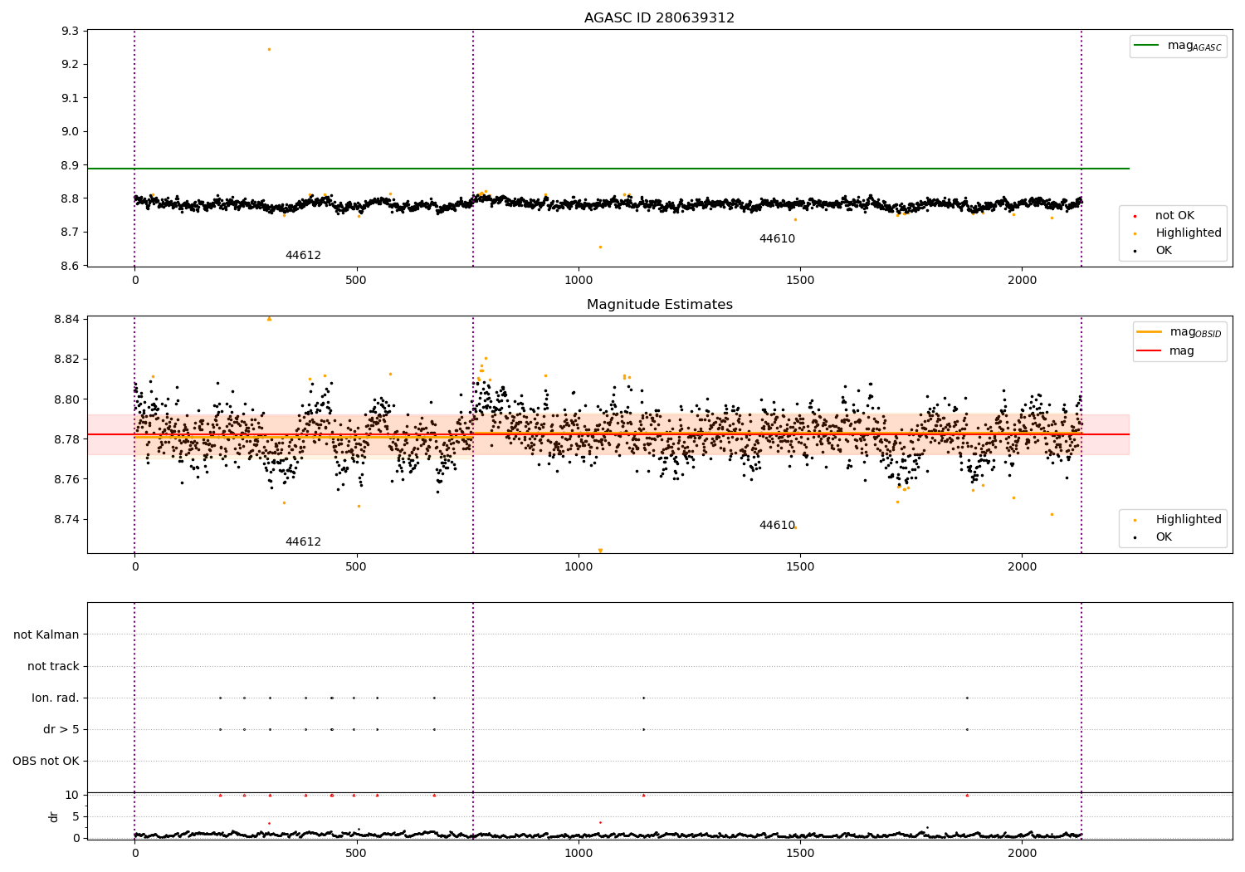Select the red 'mag' legend entry
Screen dimensions: 1245x872
tap(1166, 351)
